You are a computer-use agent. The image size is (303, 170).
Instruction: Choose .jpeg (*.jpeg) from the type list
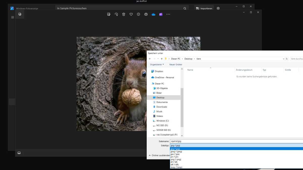(x=236, y=152)
